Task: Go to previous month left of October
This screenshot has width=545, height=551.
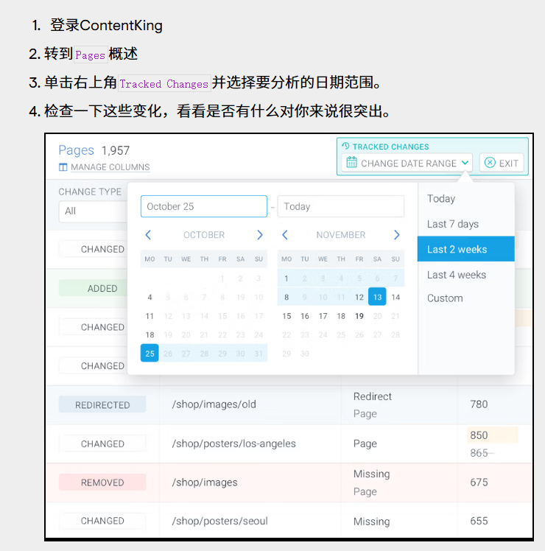Action: (x=148, y=235)
